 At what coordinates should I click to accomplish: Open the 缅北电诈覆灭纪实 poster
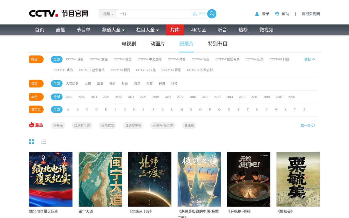tap(51, 179)
